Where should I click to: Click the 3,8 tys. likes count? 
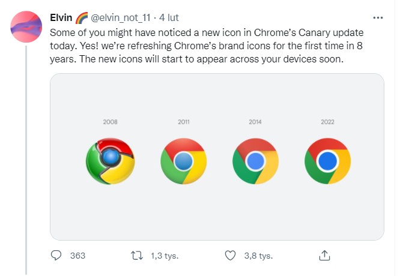click(258, 256)
